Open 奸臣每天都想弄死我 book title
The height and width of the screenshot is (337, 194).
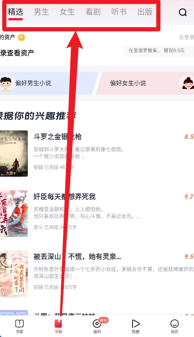tap(64, 197)
